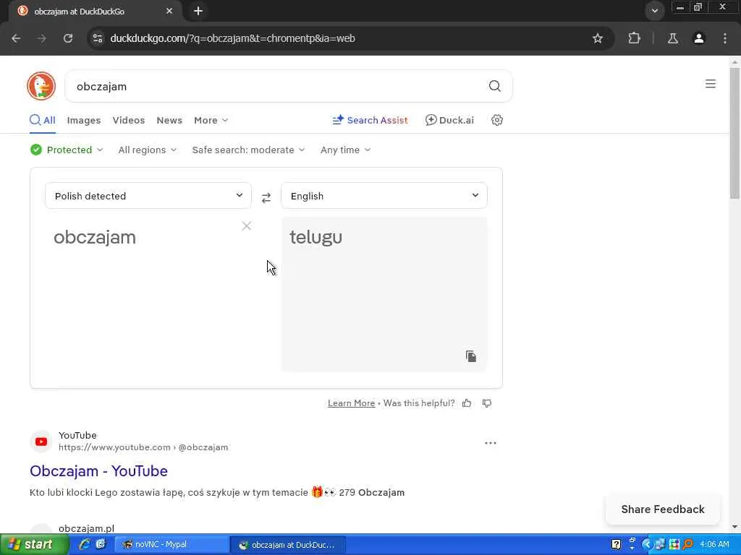741x555 pixels.
Task: Switch to noVNC - Mypal taskbar window
Action: coord(171,545)
